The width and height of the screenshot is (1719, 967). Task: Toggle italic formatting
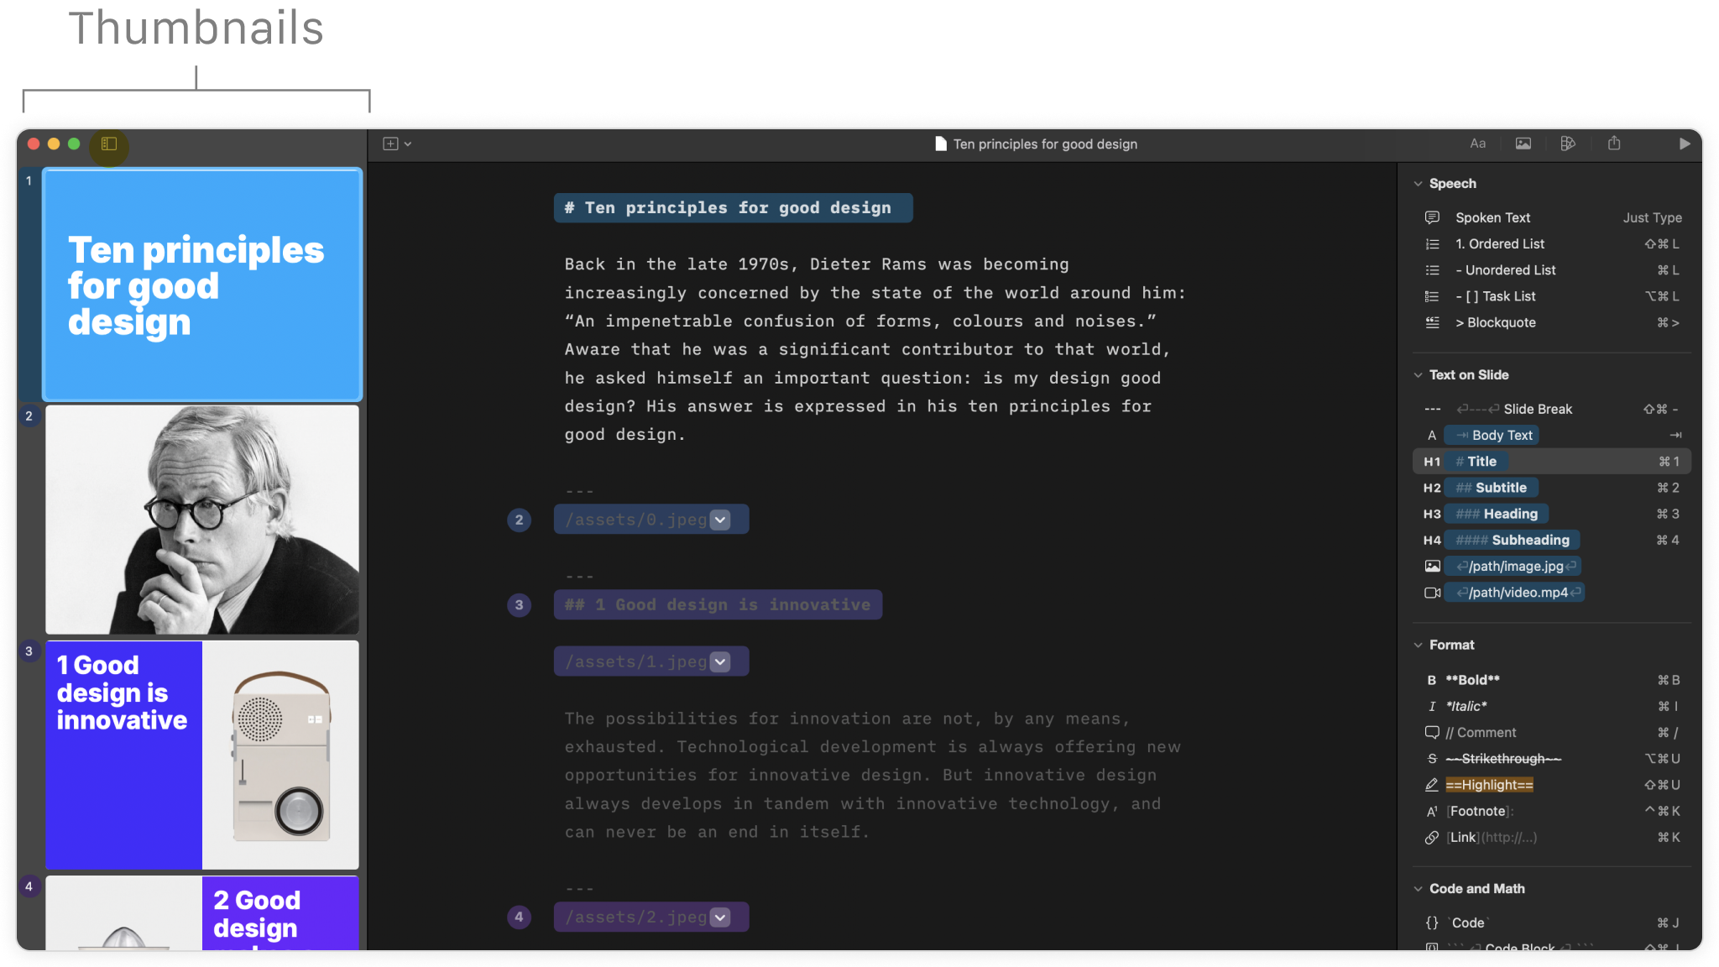(1466, 706)
